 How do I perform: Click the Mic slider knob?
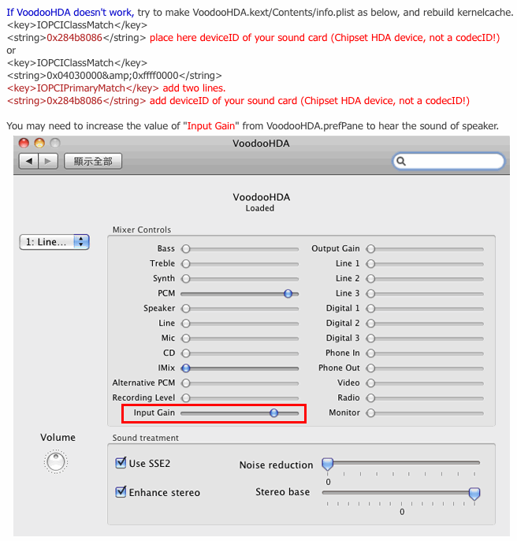point(186,338)
